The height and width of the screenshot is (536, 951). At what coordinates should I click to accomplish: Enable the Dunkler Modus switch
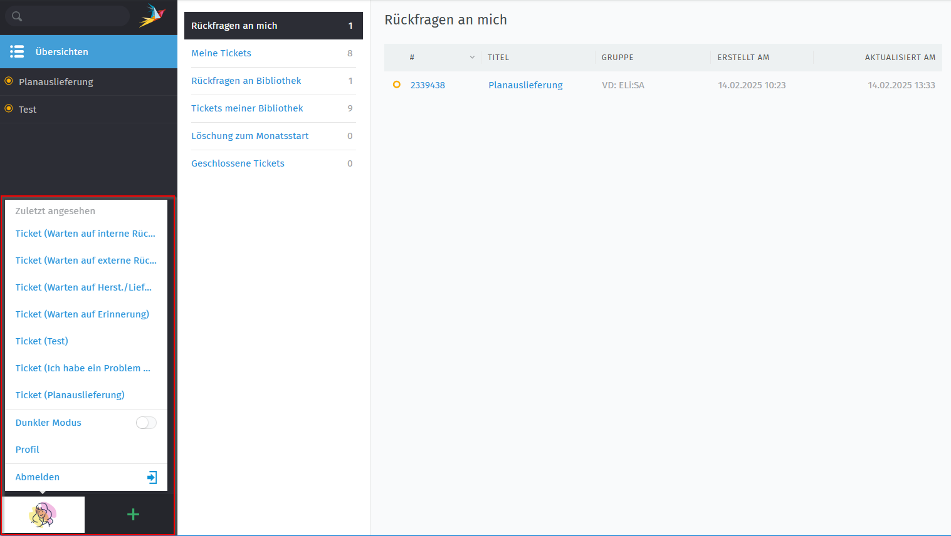click(x=146, y=423)
